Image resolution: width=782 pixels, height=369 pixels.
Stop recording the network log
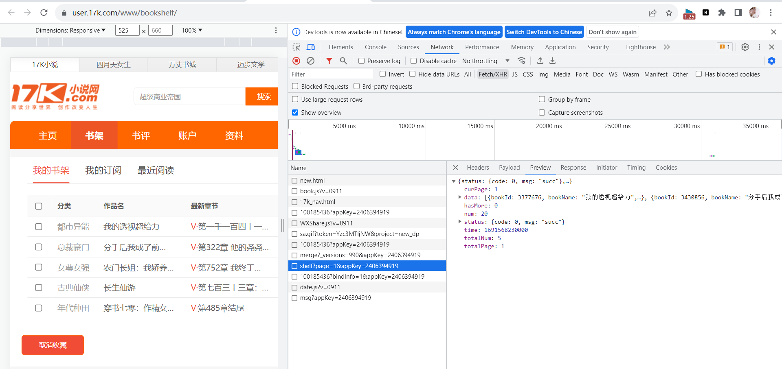pos(297,61)
